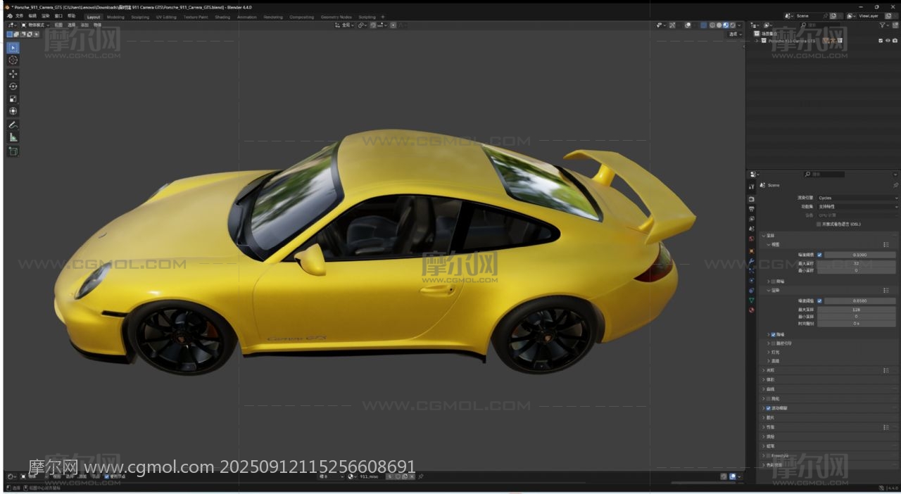Viewport: 901px width, 494px height.
Task: Open the Modifiers properties tab
Action: 752,261
